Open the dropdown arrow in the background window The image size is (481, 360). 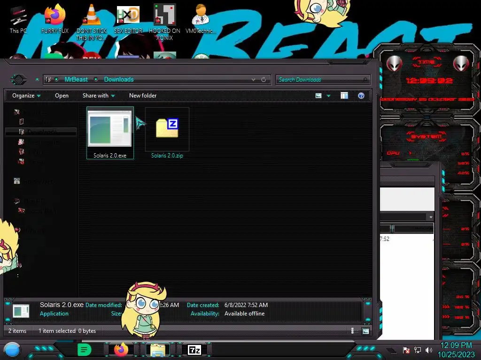click(x=431, y=217)
